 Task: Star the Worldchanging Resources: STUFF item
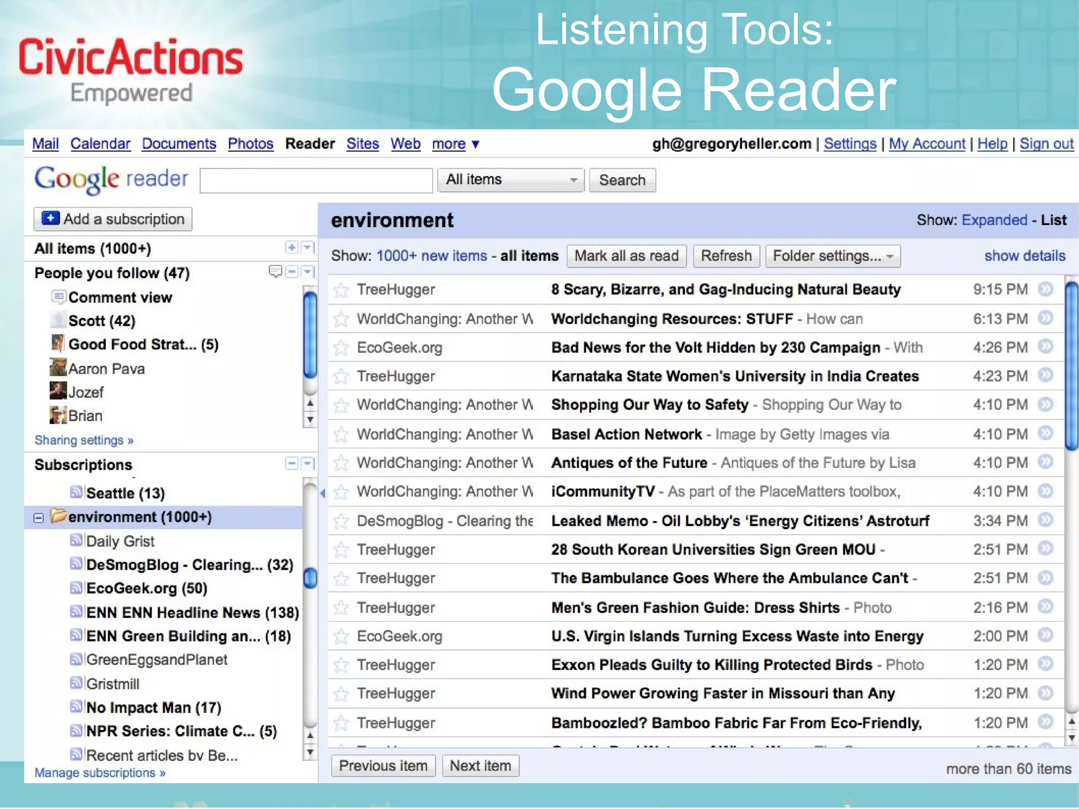click(x=341, y=319)
